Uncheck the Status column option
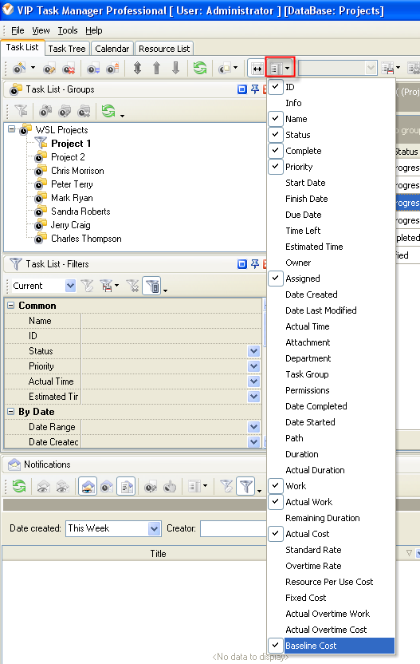Viewport: 420px width, 664px height. [x=275, y=135]
